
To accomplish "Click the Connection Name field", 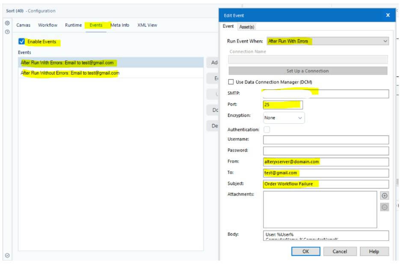I will tap(308, 59).
